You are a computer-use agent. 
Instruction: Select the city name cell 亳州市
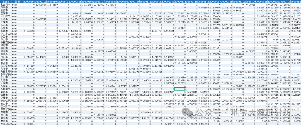tap(6, 92)
